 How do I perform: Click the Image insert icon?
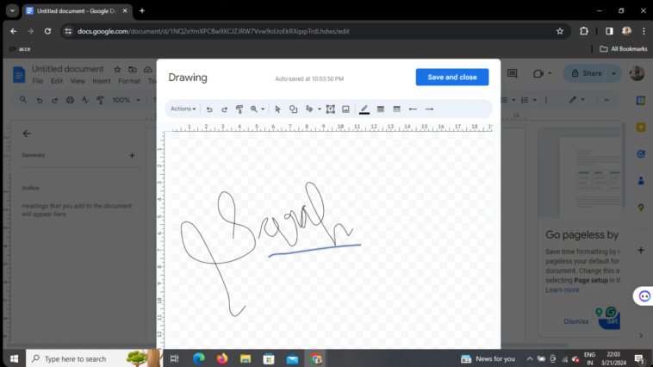[345, 109]
